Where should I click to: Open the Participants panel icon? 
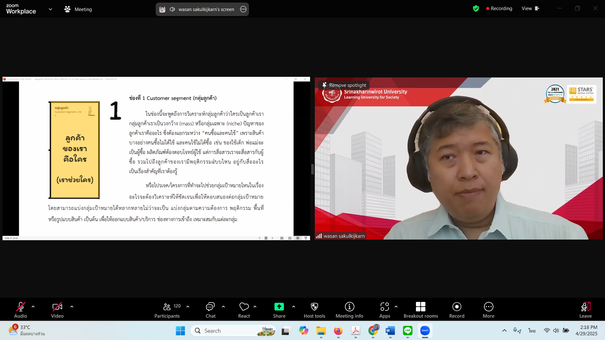click(x=167, y=307)
